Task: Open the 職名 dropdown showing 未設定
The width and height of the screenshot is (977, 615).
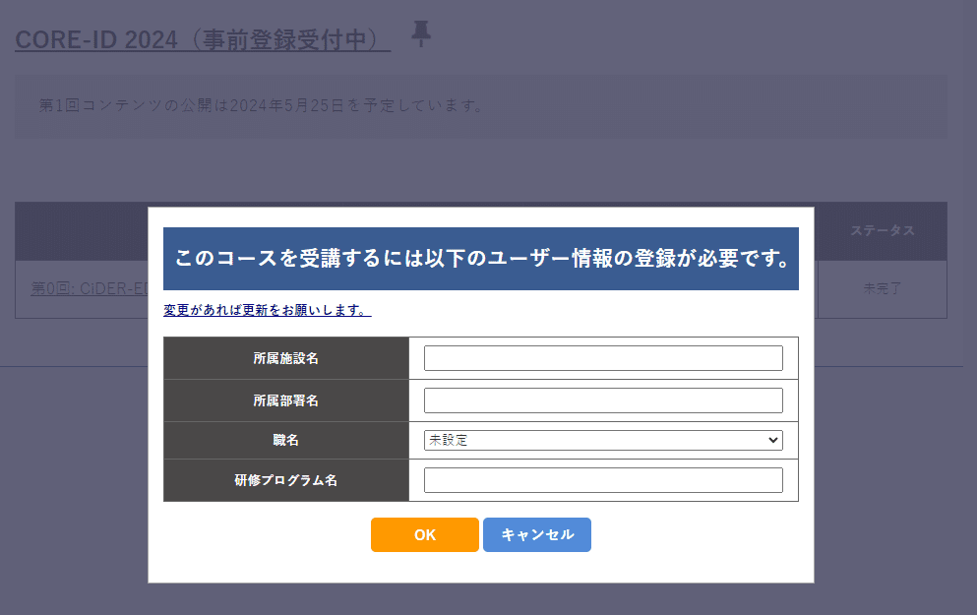Action: (x=603, y=440)
